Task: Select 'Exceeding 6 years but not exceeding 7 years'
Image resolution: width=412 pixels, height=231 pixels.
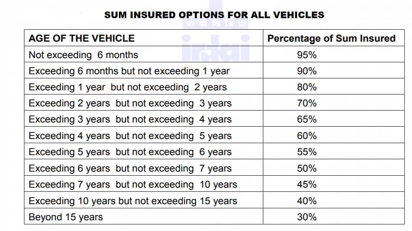Action: pyautogui.click(x=130, y=168)
